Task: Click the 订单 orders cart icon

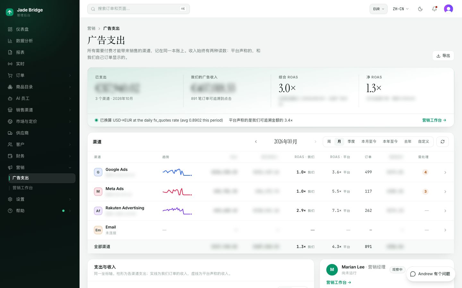Action: [x=10, y=75]
